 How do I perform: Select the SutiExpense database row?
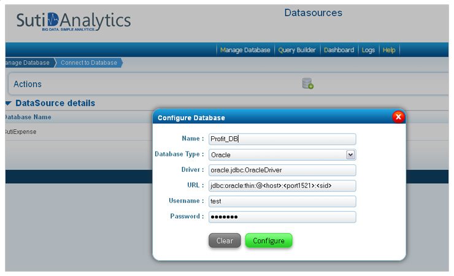[x=79, y=132]
